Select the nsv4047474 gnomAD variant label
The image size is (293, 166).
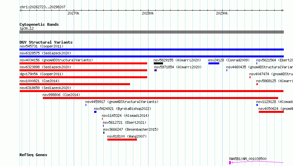click(271, 74)
